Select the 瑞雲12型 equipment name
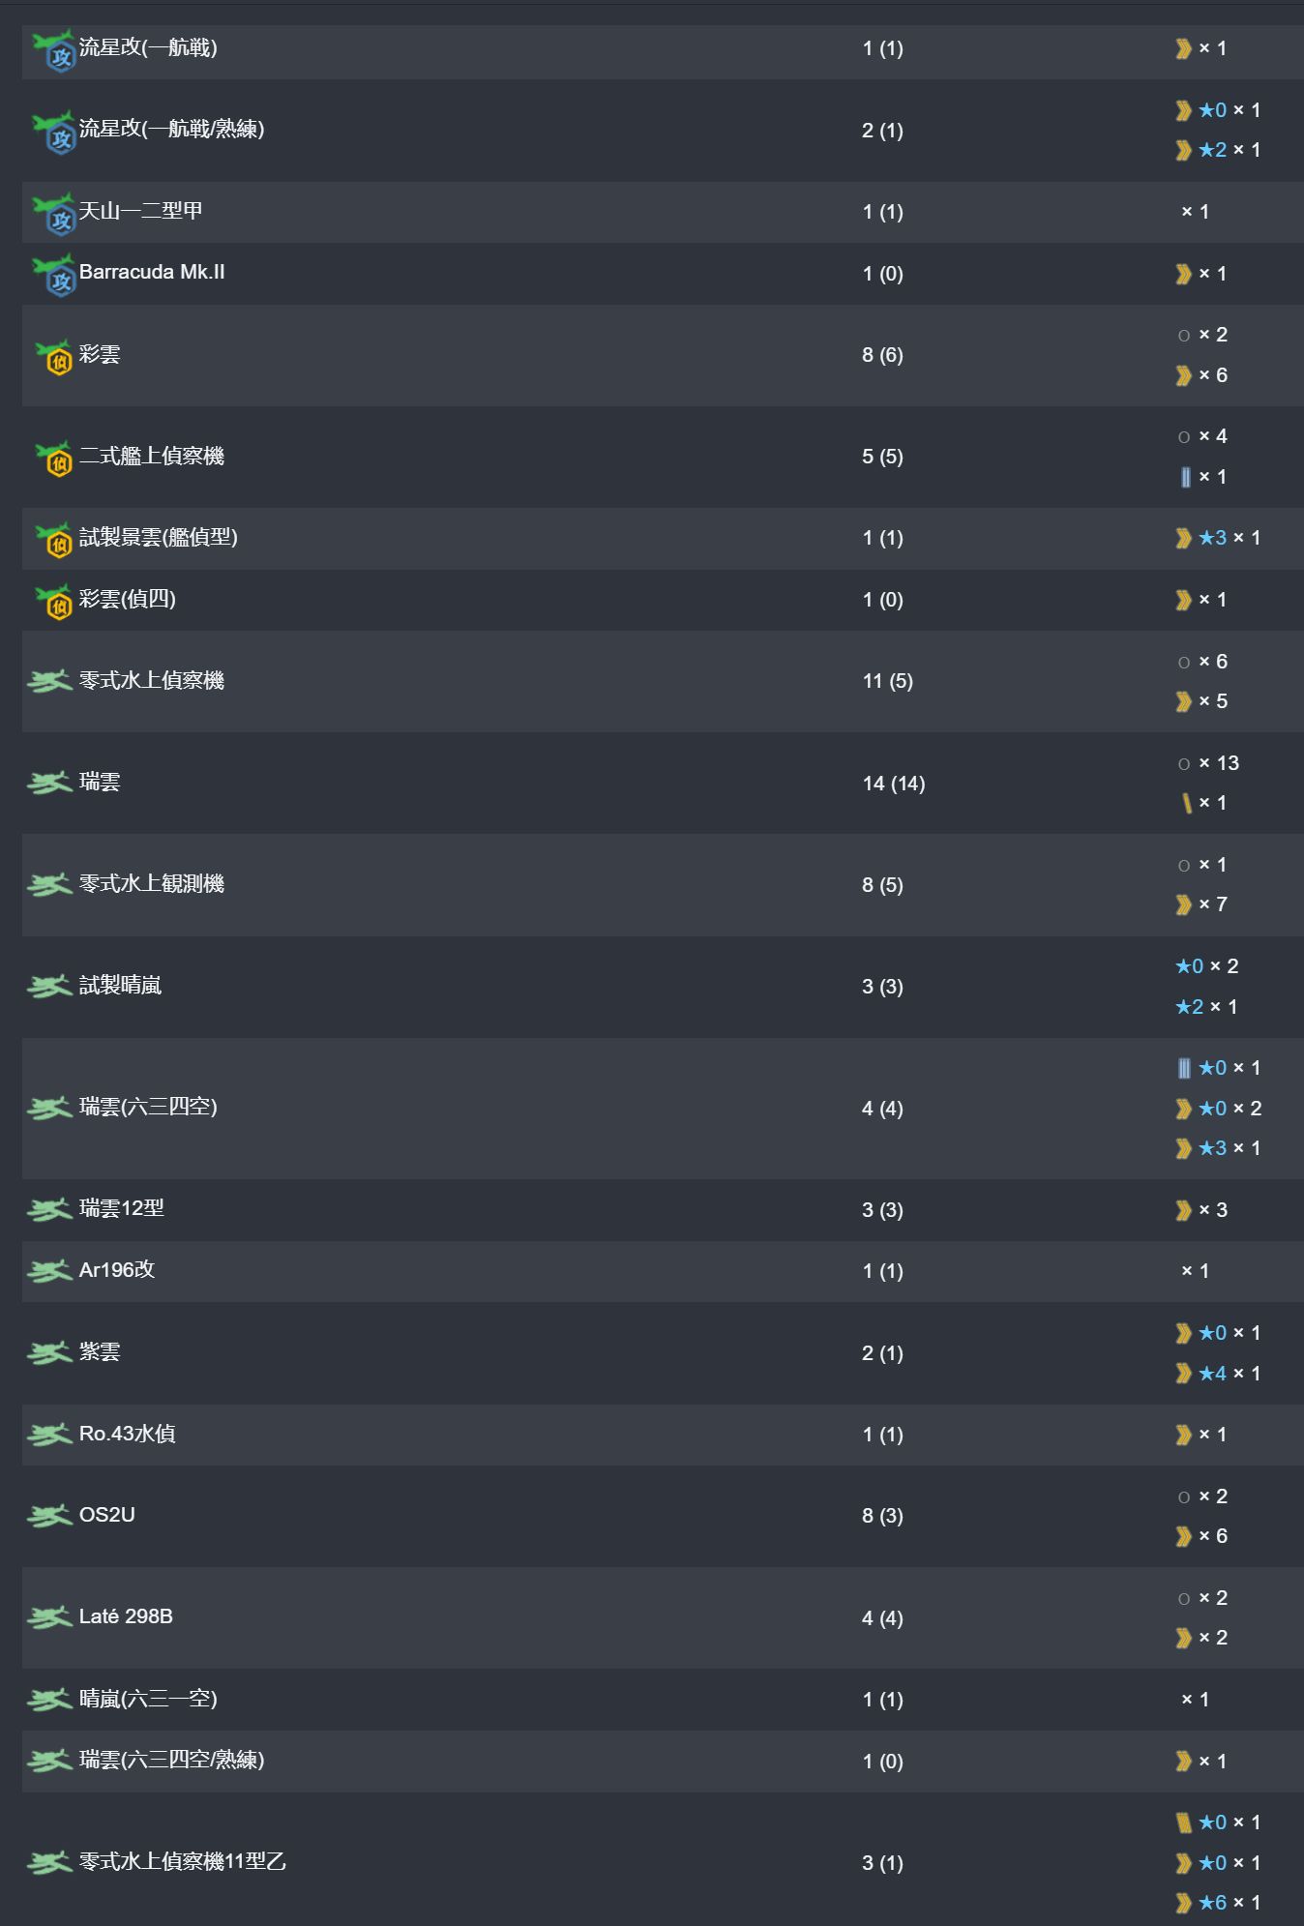The image size is (1304, 1926). pos(122,1208)
